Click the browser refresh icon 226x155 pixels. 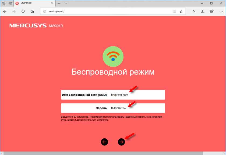(x=23, y=11)
